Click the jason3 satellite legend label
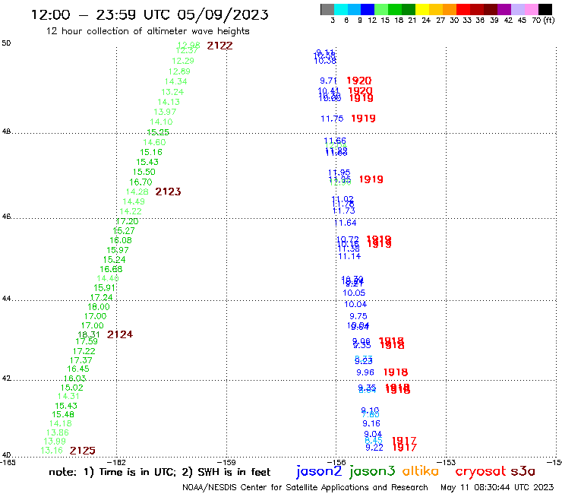 pyautogui.click(x=372, y=471)
